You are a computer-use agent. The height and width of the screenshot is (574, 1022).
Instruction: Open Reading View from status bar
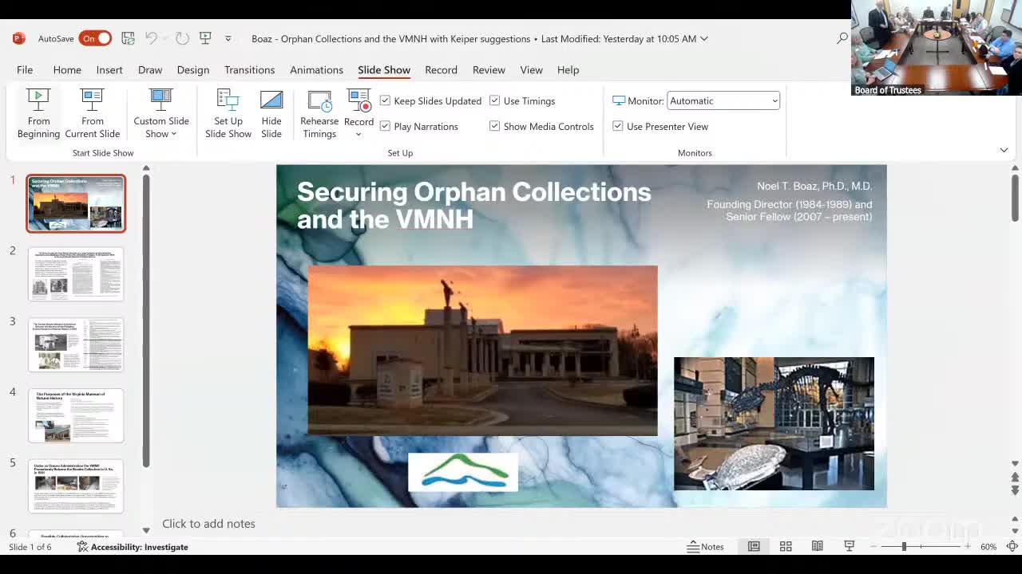tap(817, 547)
